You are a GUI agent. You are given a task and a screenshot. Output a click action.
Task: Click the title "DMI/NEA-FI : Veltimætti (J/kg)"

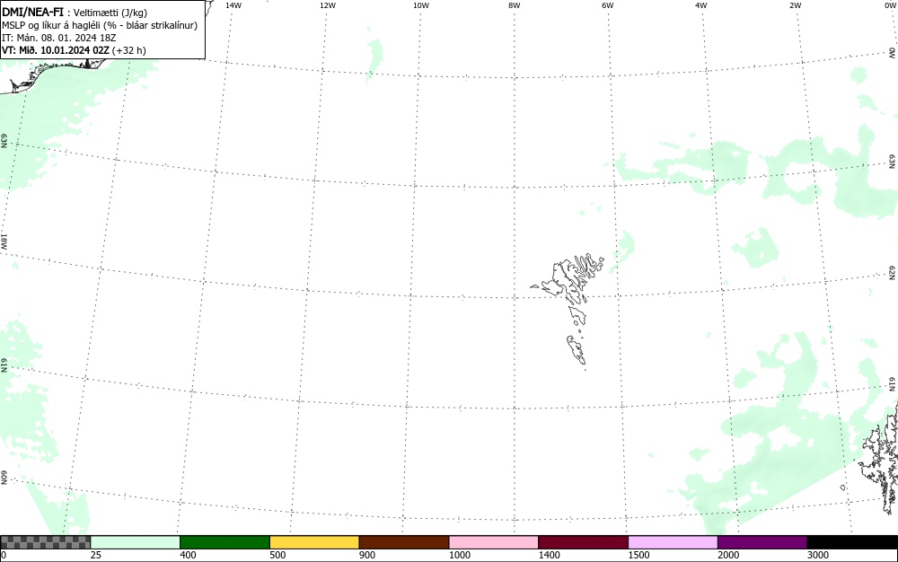[75, 12]
